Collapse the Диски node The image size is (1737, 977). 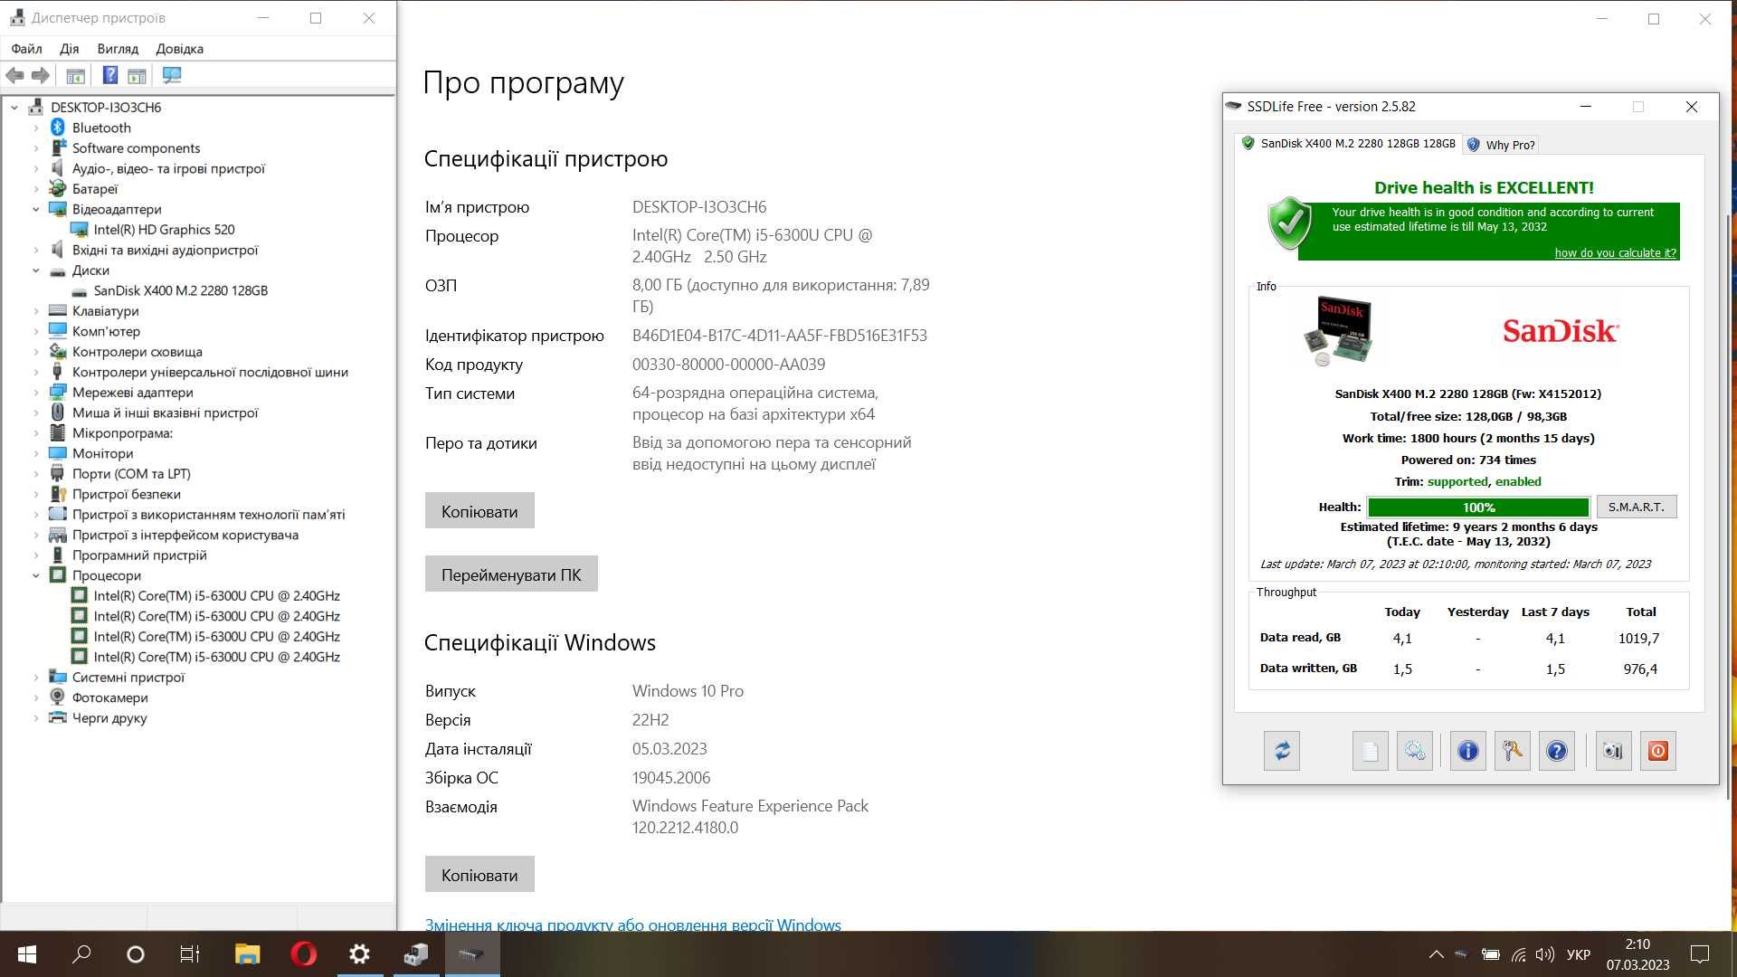(36, 270)
